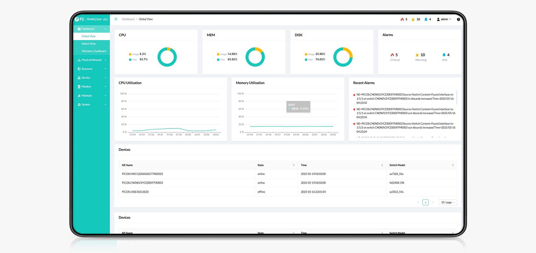Open the Switch View menu item
This screenshot has height=253, width=536.
click(89, 44)
